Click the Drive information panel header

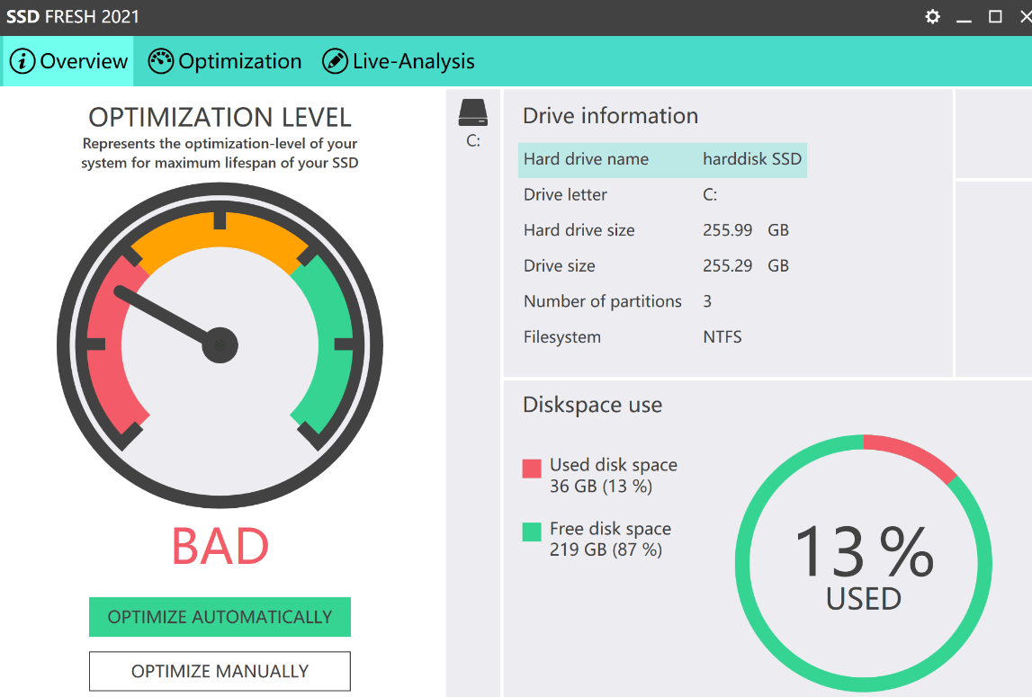pyautogui.click(x=610, y=115)
